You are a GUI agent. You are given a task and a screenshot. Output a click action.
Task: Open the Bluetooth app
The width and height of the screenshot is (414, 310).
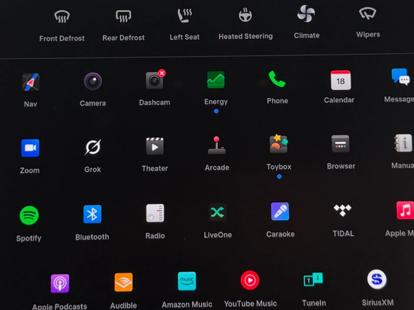coord(92,214)
